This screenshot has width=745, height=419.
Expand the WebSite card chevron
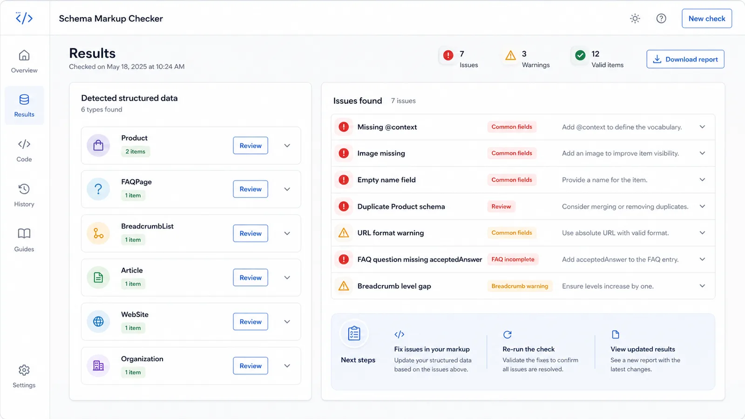tap(287, 322)
